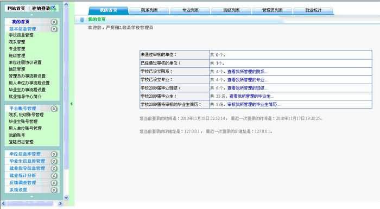Expand the 系统设置 section chevron
This screenshot has width=380, height=209.
point(54,190)
